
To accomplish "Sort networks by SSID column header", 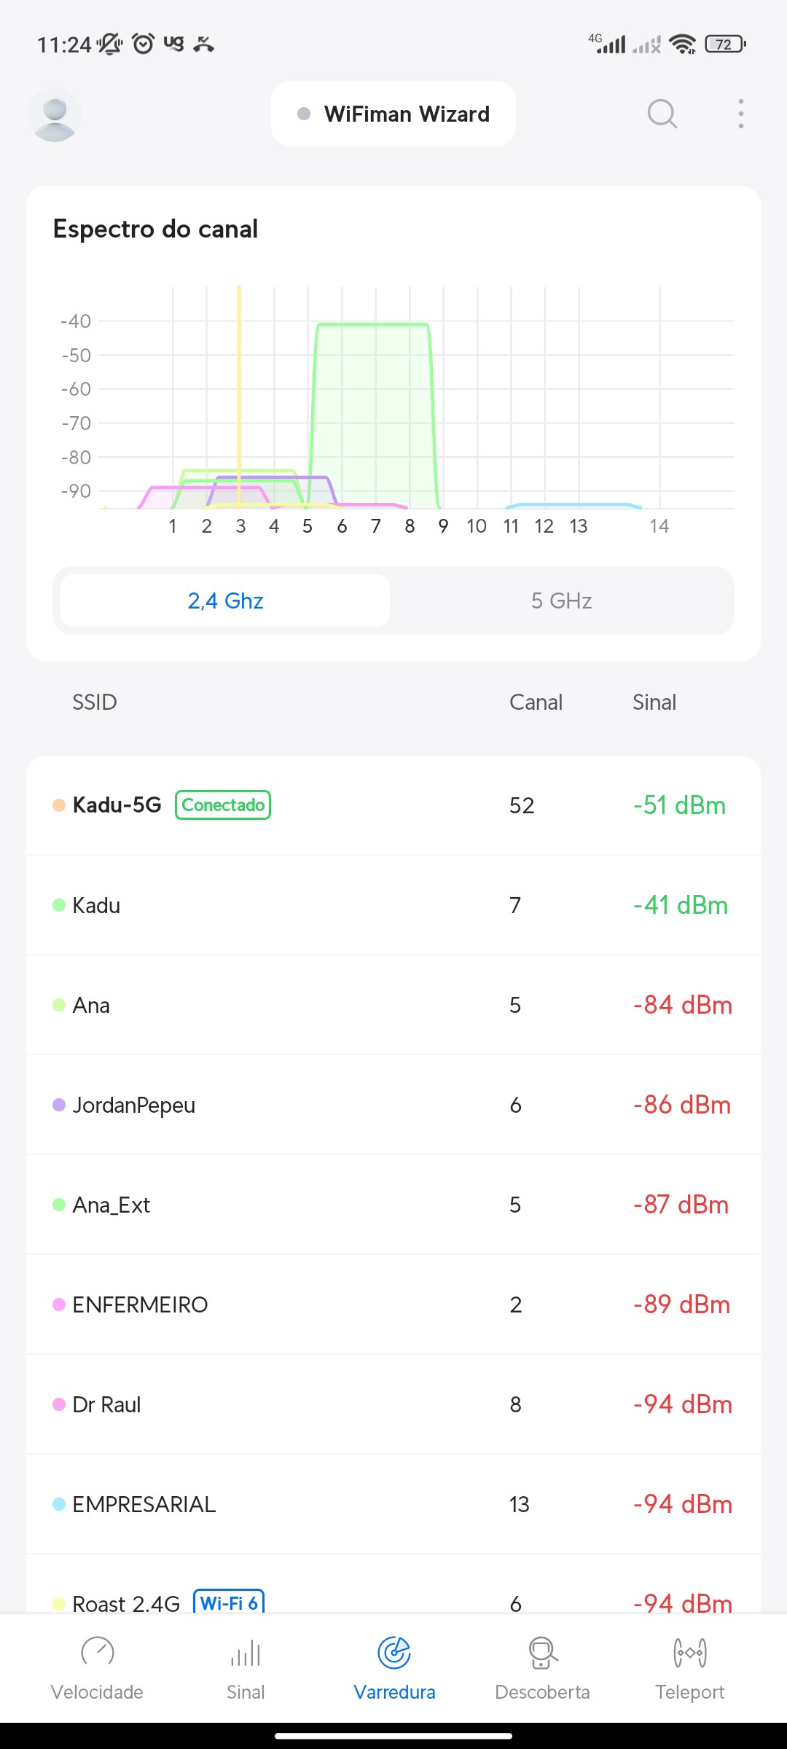I will tap(95, 703).
